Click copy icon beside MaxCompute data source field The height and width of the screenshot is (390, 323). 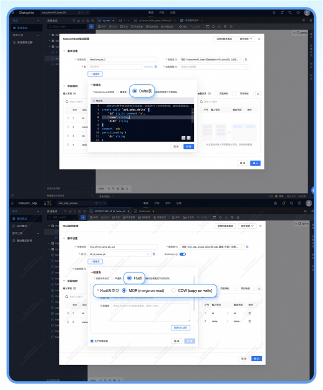[x=245, y=60]
